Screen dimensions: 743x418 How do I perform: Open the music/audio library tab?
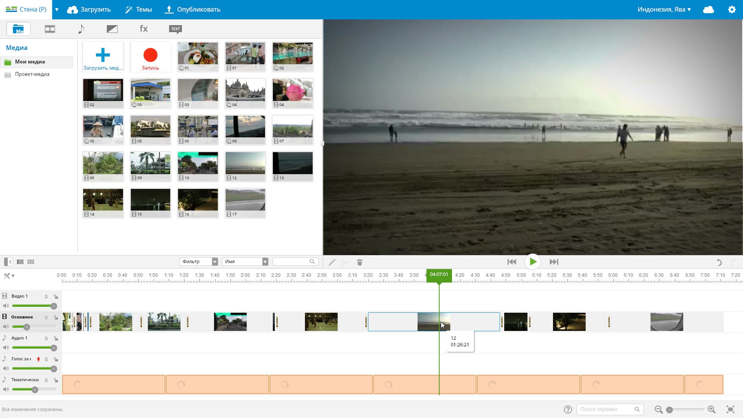tap(81, 29)
